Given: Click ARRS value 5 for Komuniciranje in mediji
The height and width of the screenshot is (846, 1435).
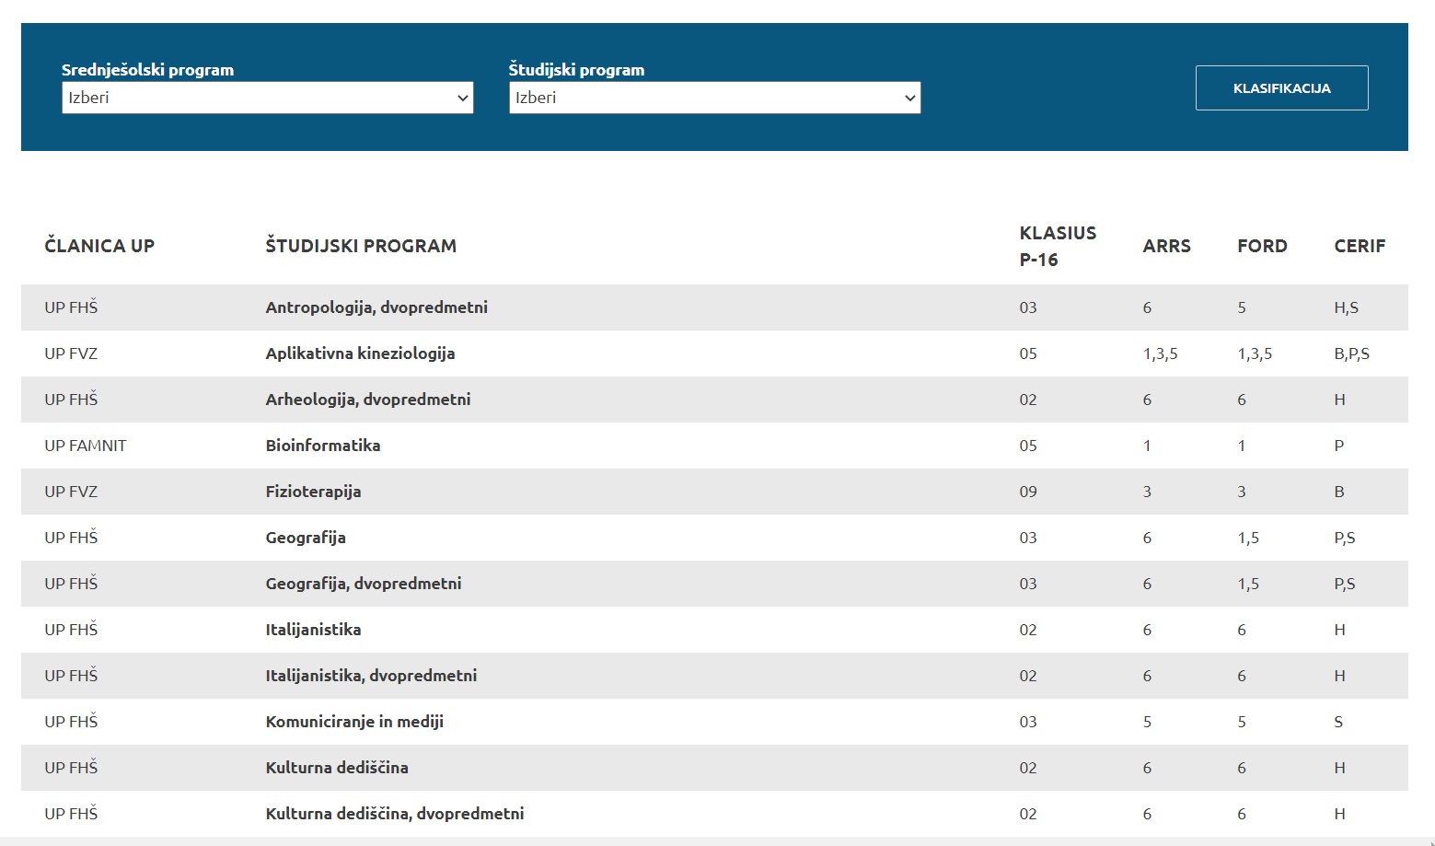Looking at the screenshot, I should pos(1147,722).
